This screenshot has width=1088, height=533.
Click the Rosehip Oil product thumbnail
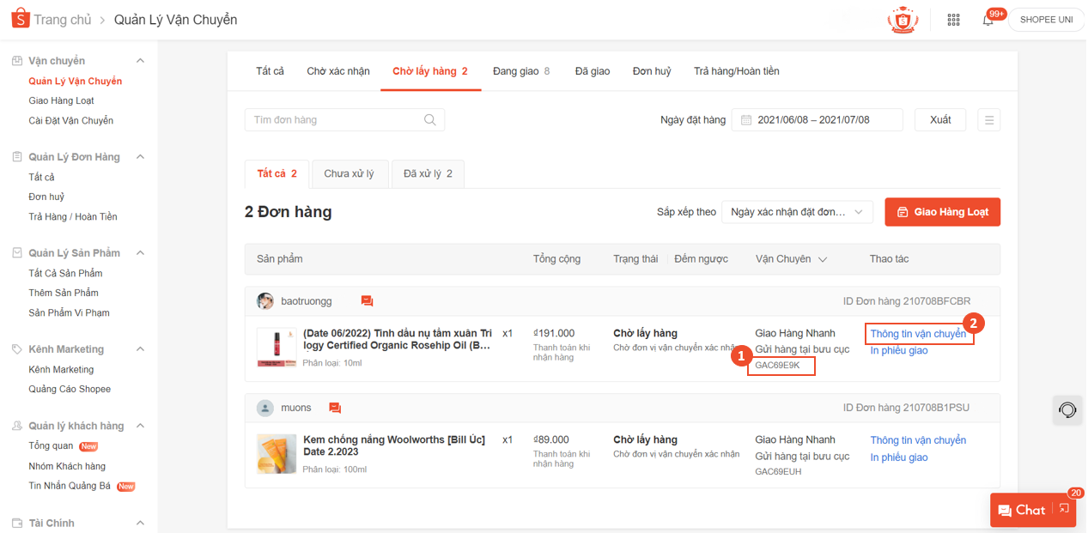pyautogui.click(x=277, y=348)
